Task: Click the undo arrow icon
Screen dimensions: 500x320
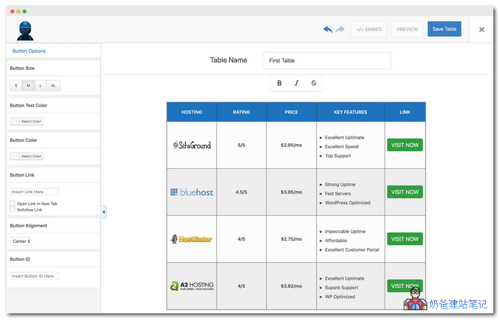Action: point(327,29)
